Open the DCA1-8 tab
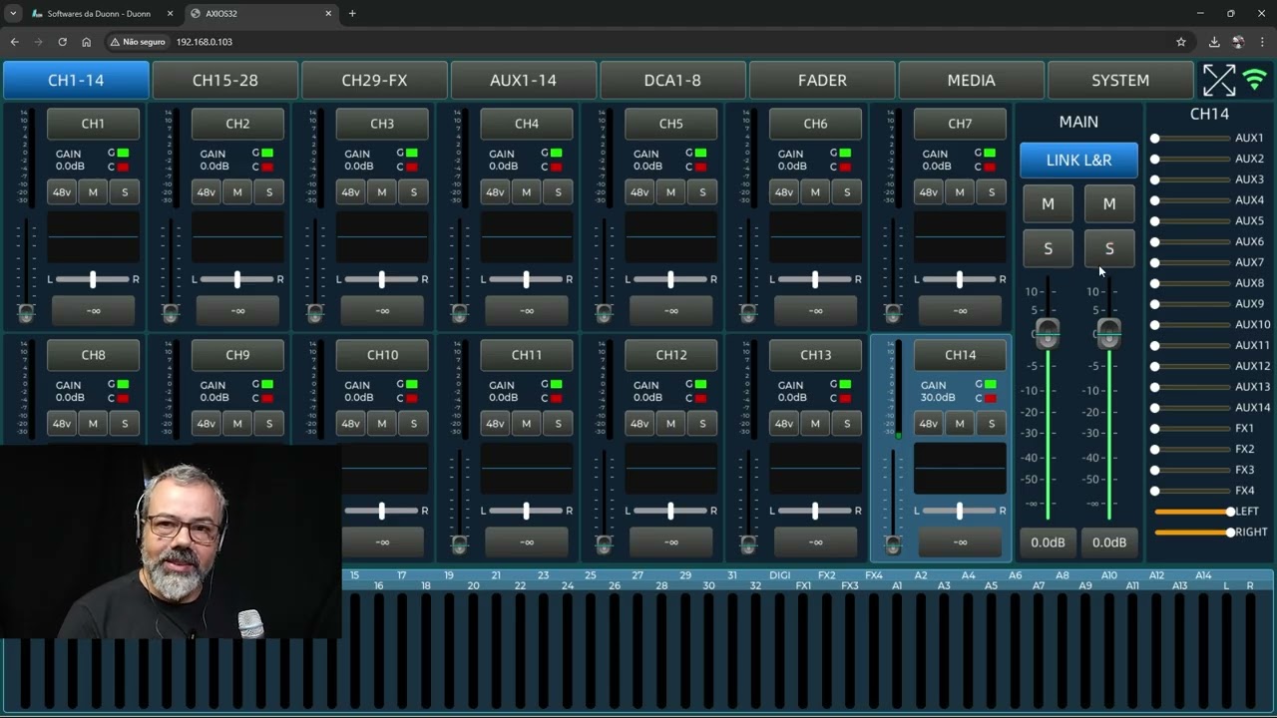 click(x=672, y=80)
